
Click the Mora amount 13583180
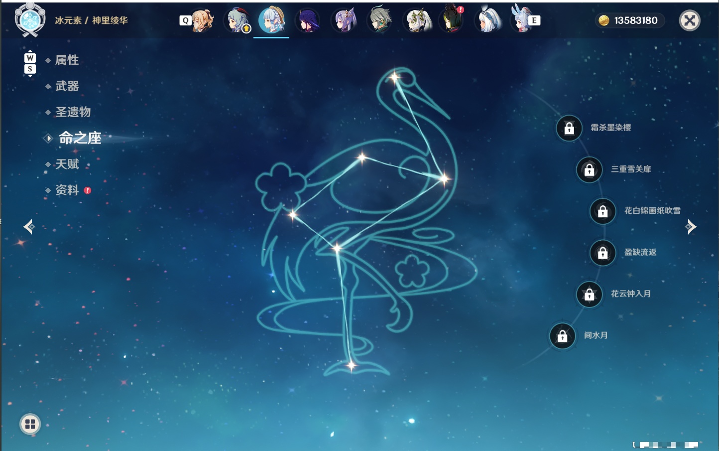click(636, 20)
